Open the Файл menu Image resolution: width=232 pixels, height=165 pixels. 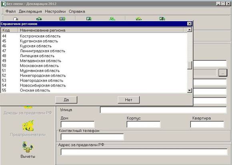[10, 11]
